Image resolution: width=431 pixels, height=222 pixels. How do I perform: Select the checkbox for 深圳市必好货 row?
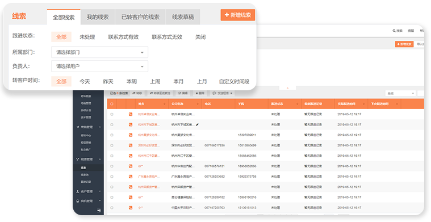click(x=112, y=145)
